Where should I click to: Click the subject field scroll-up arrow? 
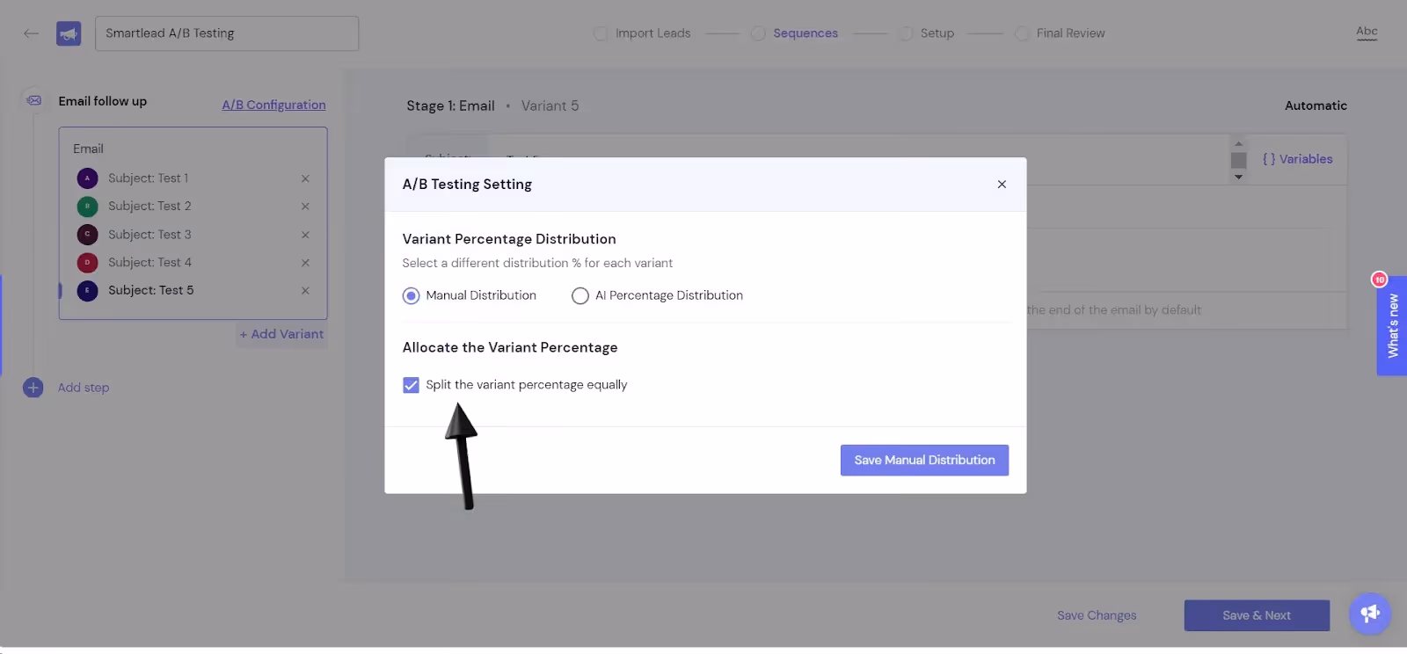tap(1238, 143)
